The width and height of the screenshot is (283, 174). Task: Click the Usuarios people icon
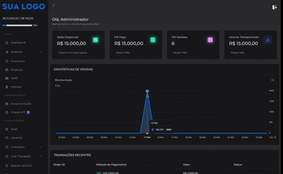coord(7,138)
